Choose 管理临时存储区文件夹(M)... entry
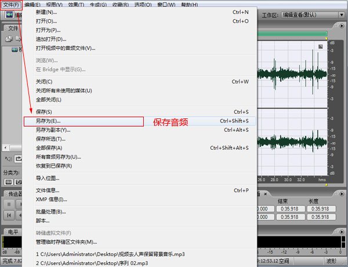Screen dimensions: 348x267 coord(140,242)
